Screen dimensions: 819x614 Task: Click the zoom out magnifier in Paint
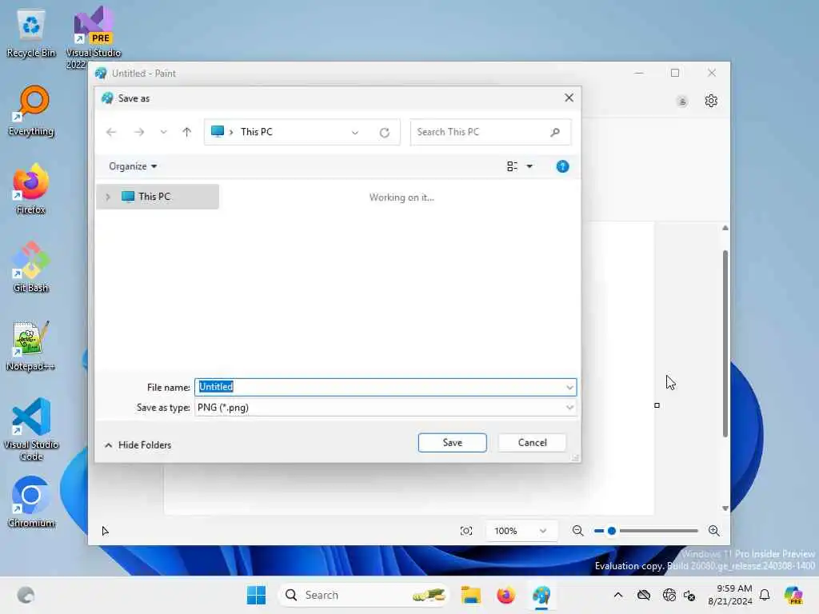tap(577, 531)
